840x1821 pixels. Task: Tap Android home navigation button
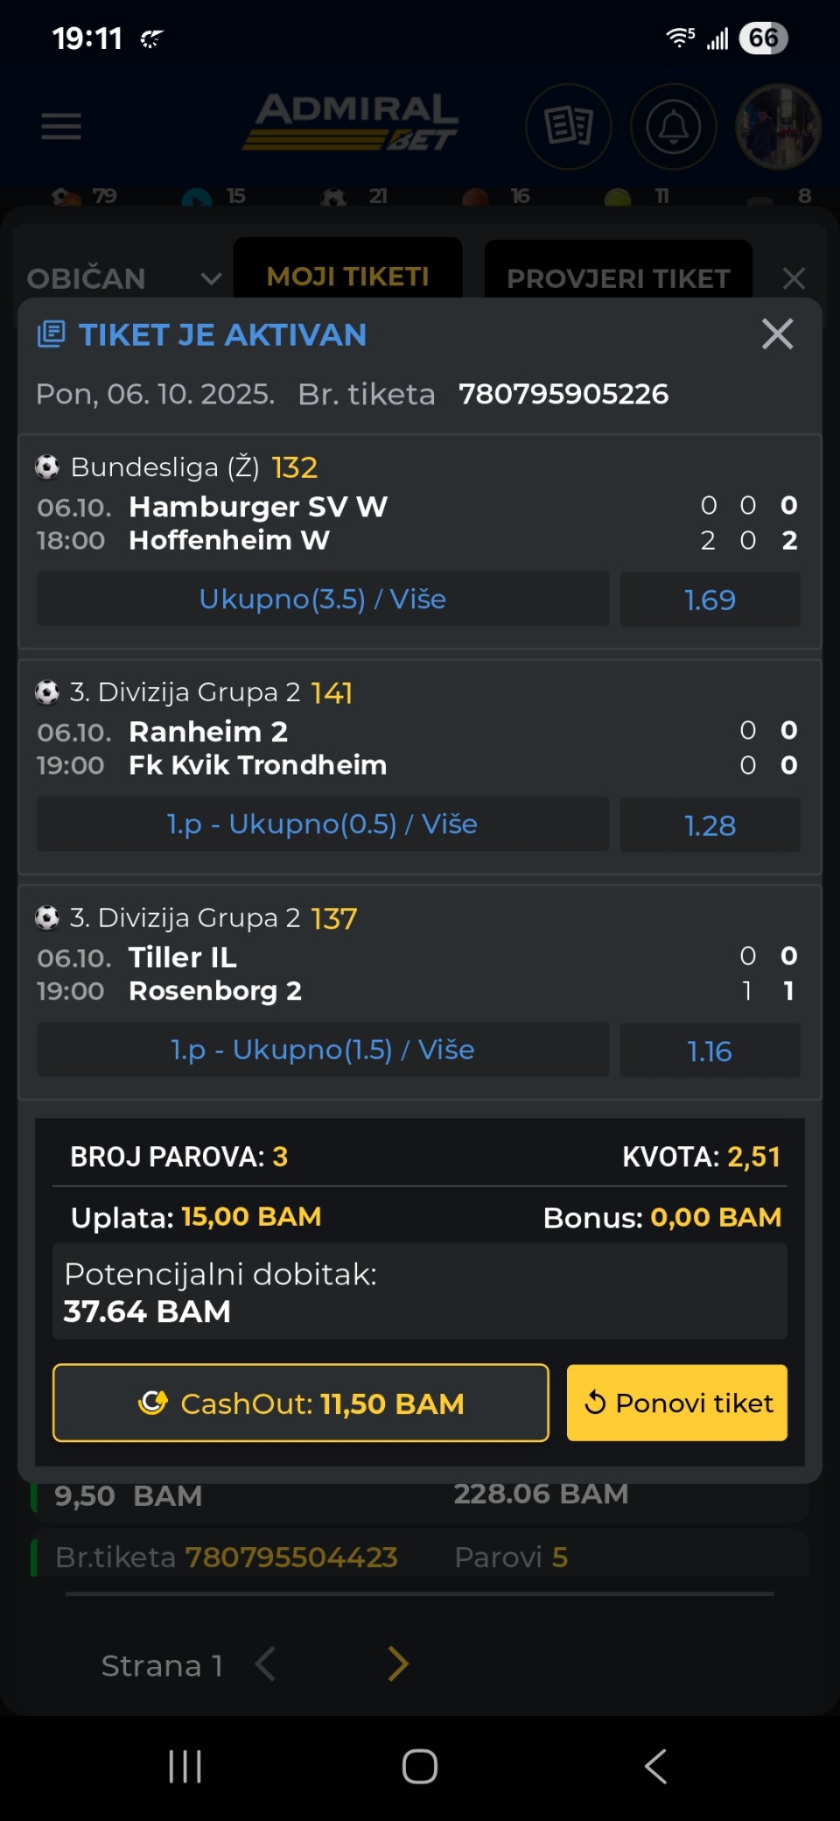420,1766
